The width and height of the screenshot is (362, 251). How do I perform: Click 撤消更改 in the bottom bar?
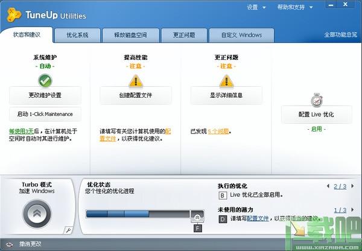click(30, 244)
